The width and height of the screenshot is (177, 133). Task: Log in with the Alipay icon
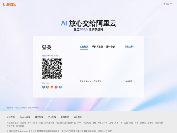click(44, 87)
